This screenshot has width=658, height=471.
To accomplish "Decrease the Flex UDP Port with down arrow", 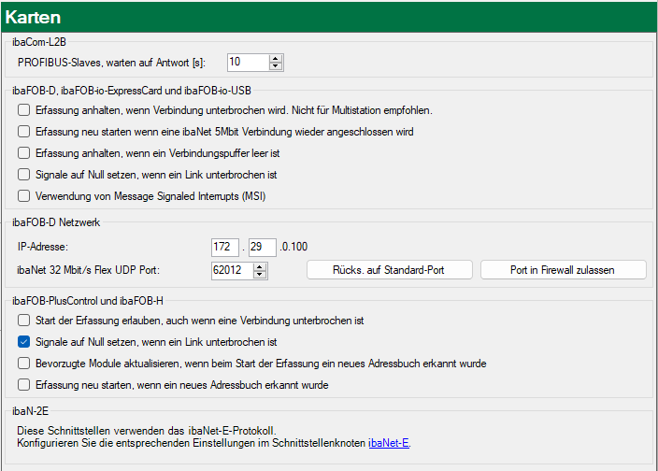I will pyautogui.click(x=260, y=275).
